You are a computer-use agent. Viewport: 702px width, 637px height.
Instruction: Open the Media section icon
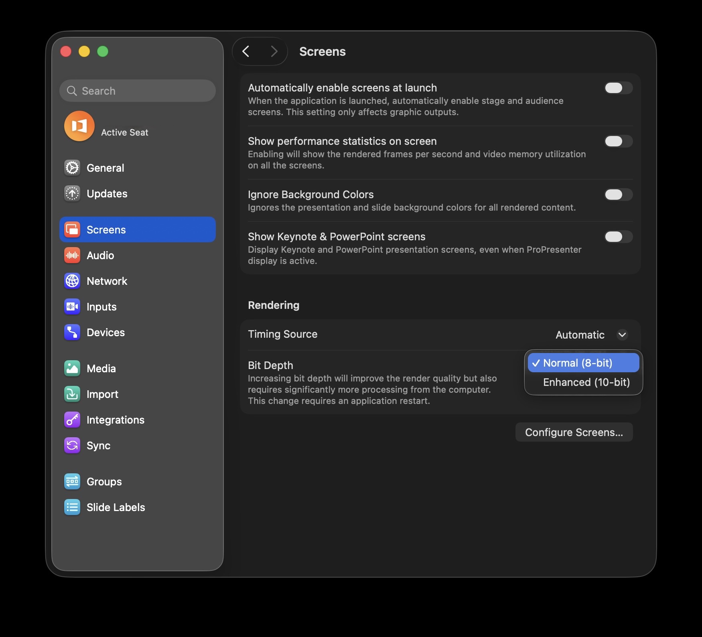72,368
